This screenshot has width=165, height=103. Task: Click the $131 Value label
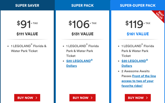[82, 34]
